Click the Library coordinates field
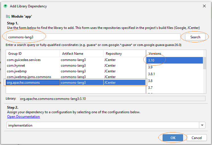The width and height of the screenshot is (212, 145). coord(113,99)
